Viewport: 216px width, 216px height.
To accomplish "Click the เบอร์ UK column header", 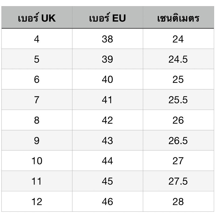I will pos(37,17).
